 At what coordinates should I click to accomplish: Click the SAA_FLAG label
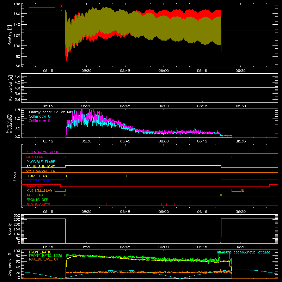point(35,186)
